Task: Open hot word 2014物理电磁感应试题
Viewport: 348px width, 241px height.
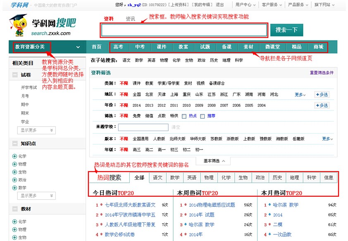Action: pyautogui.click(x=212, y=205)
